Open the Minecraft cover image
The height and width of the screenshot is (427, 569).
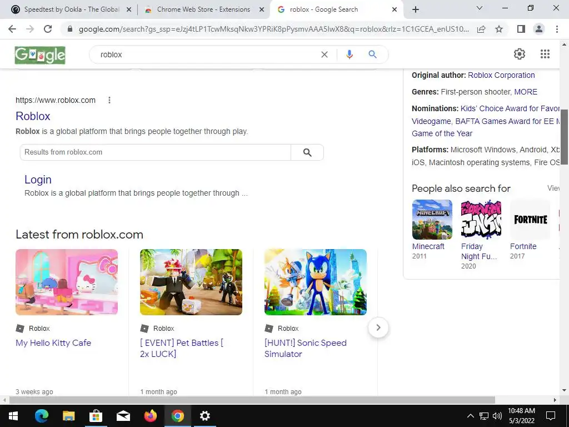[x=432, y=219]
